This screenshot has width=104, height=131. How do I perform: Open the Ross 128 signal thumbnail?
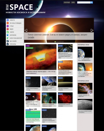(33, 113)
